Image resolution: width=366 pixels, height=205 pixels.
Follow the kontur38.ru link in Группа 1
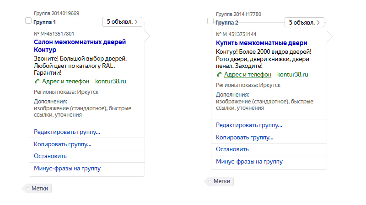pyautogui.click(x=110, y=82)
